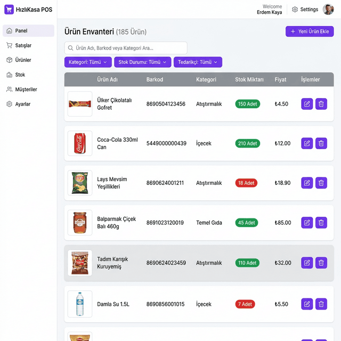Open the Coca-Cola can product thumbnail
This screenshot has height=341, width=341.
[x=80, y=143]
